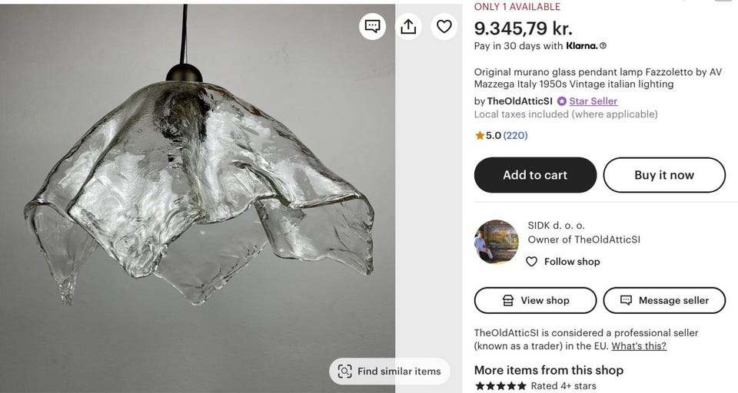
Task: Toggle Follow shop for TheOldAtticSI
Action: 563,262
